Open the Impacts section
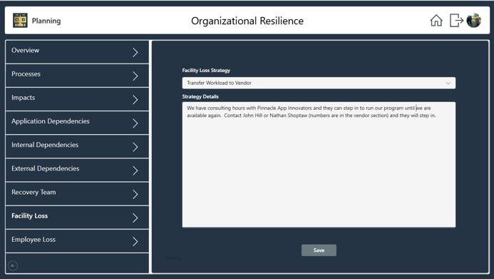This screenshot has width=494, height=279. click(77, 99)
